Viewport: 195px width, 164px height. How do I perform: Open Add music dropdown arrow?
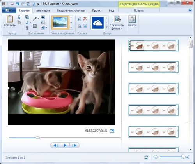pyautogui.click(x=30, y=22)
